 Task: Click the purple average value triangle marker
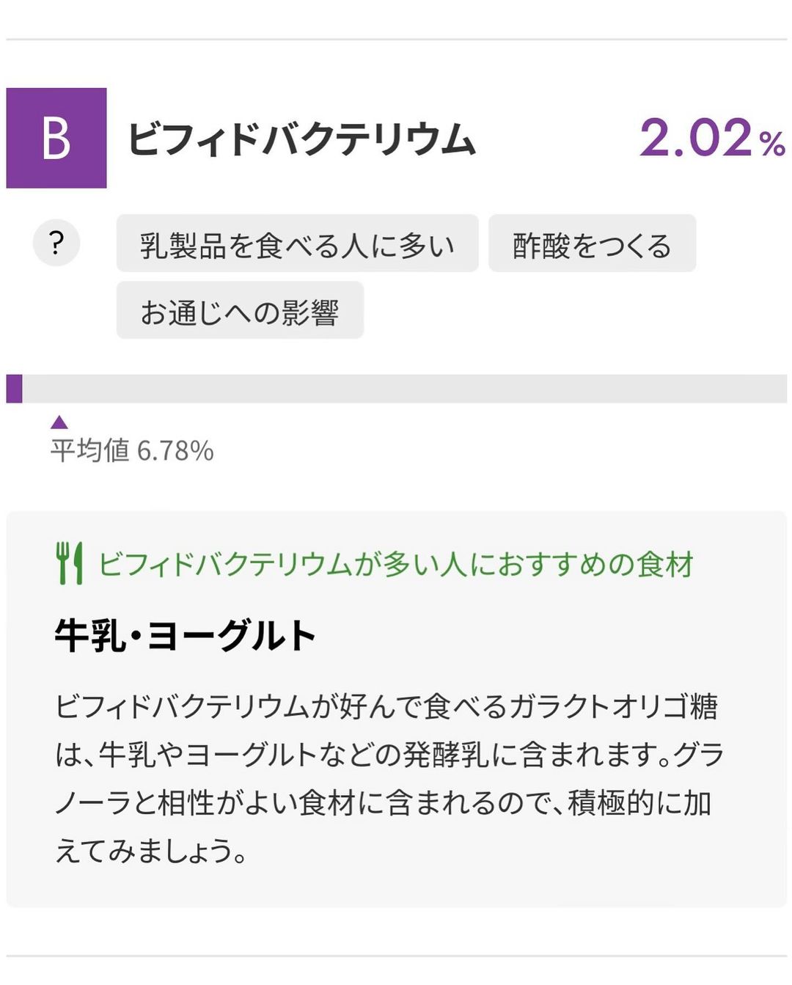59,422
